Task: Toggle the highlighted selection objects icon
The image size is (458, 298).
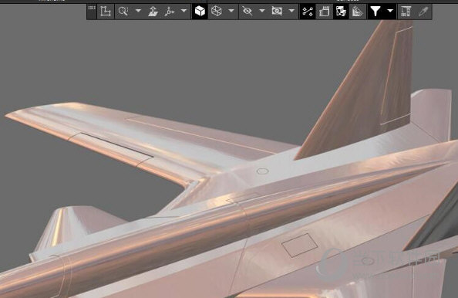Action: (x=341, y=12)
